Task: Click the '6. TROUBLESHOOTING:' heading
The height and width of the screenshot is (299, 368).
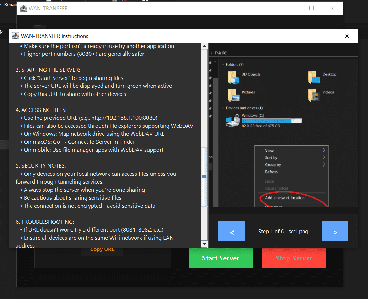Action: pos(45,222)
